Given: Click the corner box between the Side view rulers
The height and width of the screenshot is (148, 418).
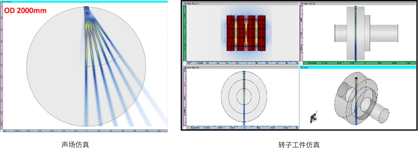Looking at the screenshot, I should 185,128.
